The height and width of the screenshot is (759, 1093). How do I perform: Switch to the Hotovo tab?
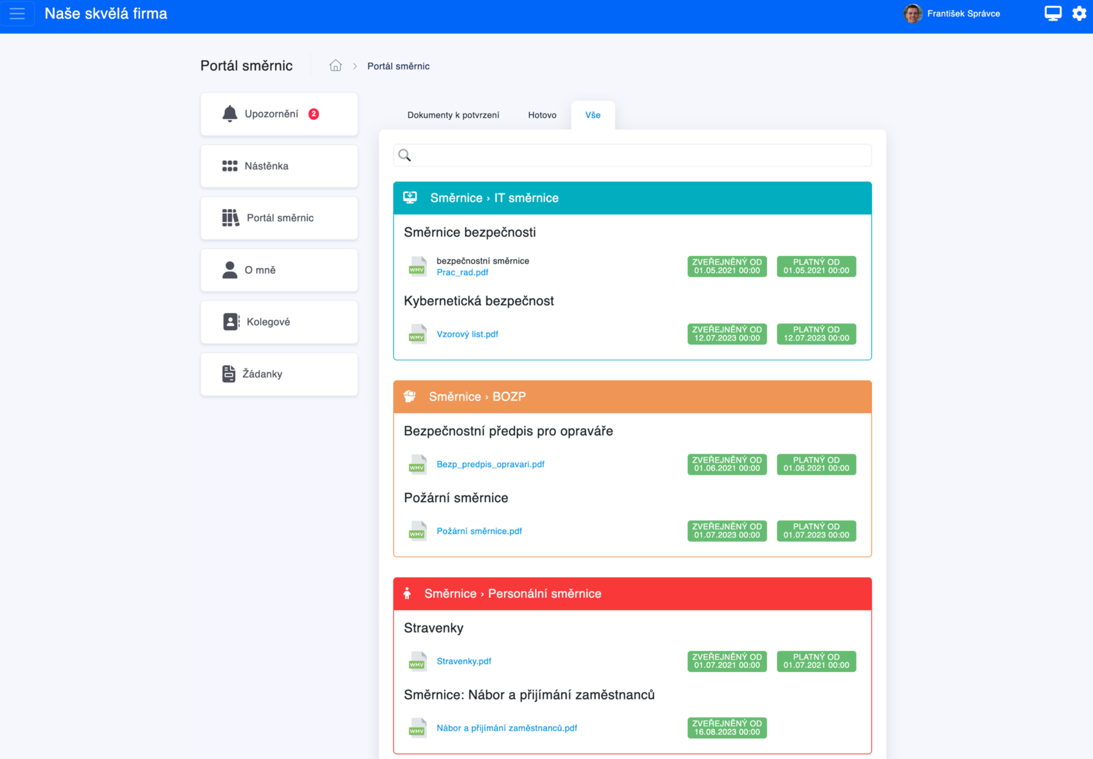[542, 115]
